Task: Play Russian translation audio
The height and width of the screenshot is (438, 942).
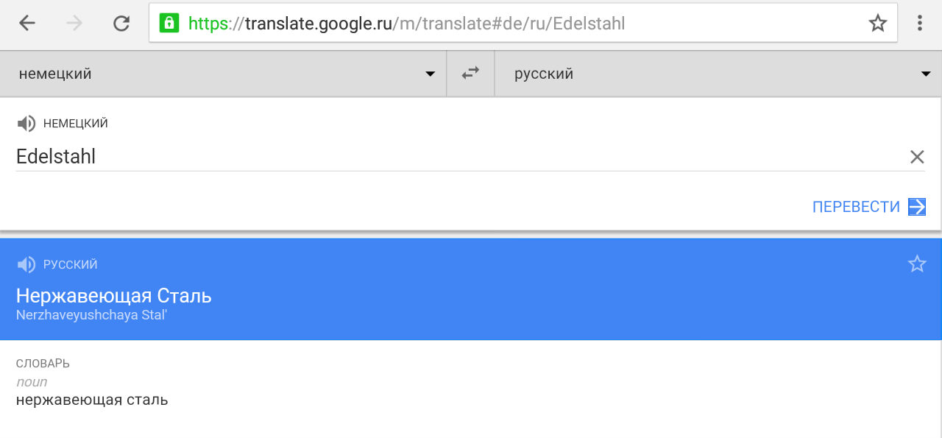Action: pyautogui.click(x=26, y=265)
